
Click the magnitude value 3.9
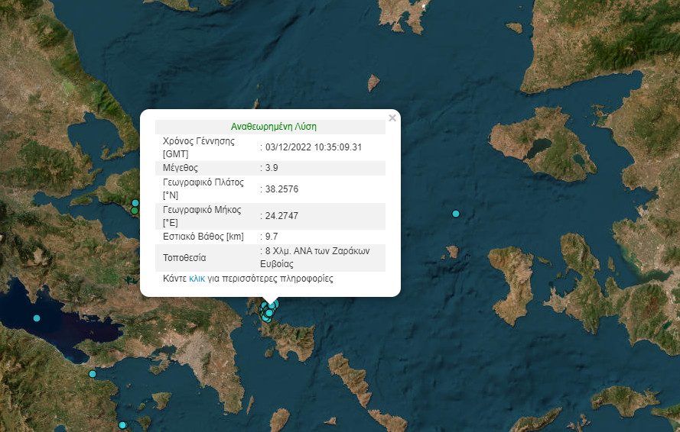(x=272, y=167)
